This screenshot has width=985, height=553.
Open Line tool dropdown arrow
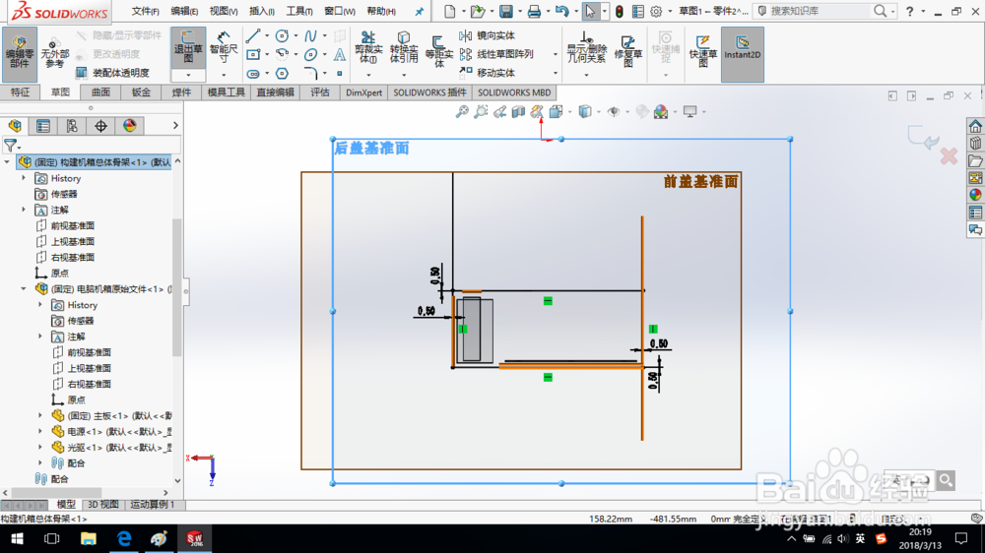266,35
